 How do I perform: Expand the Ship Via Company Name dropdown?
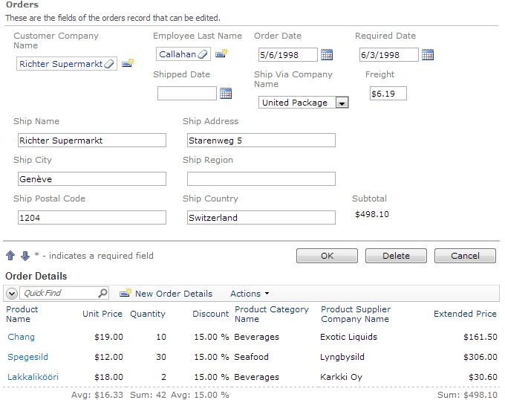coord(342,103)
